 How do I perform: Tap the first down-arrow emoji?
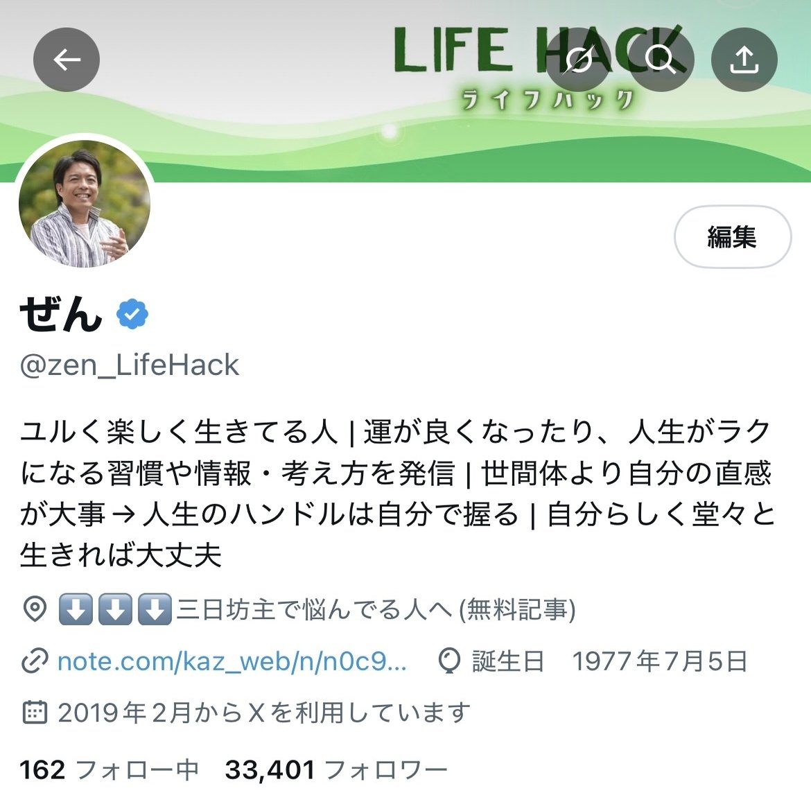[76, 609]
